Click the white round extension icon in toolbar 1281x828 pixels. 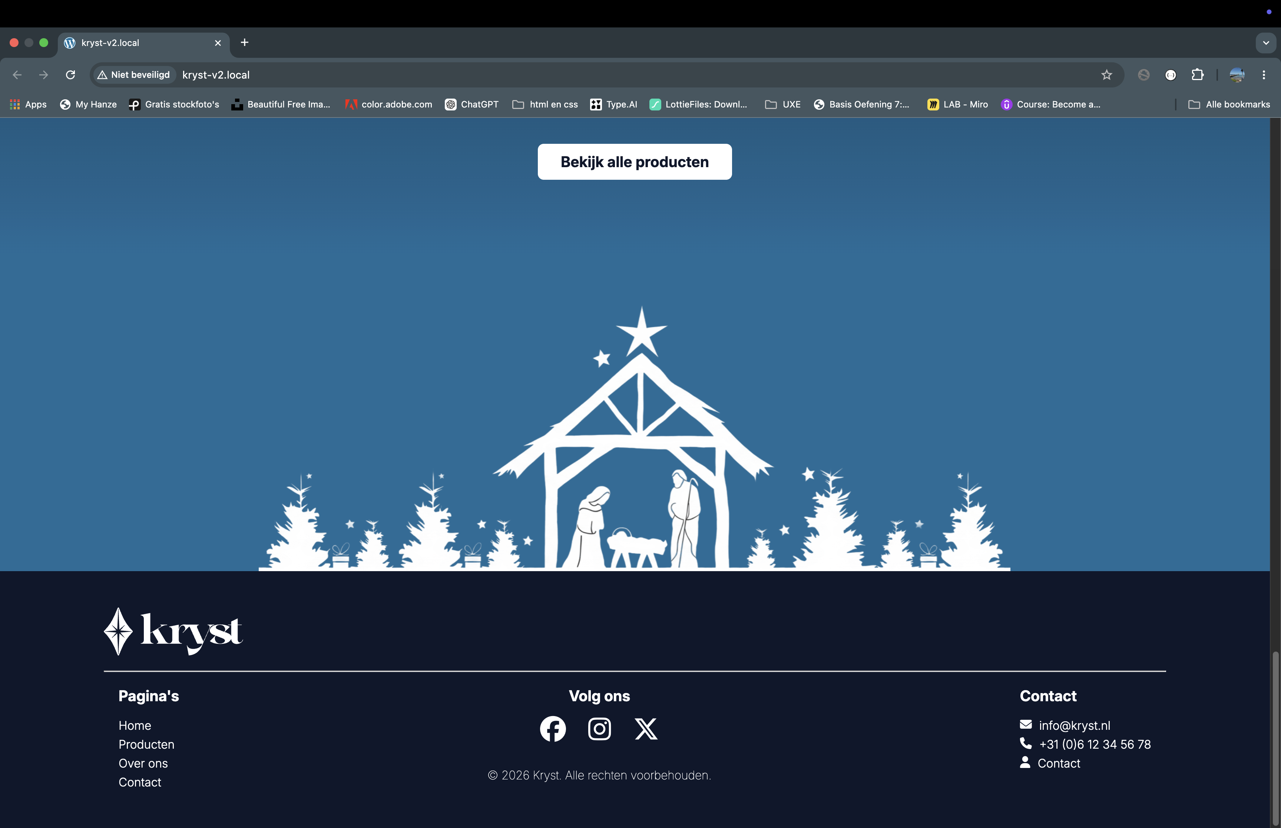point(1171,75)
